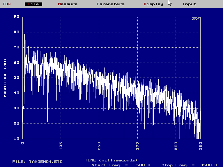The image size is (223, 167).
Task: Click the 90 dB label on the magnitude axis
Action: pyautogui.click(x=17, y=17)
